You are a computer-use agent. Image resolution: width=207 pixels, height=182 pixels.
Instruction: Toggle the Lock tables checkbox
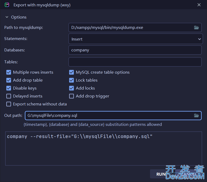tap(72, 80)
